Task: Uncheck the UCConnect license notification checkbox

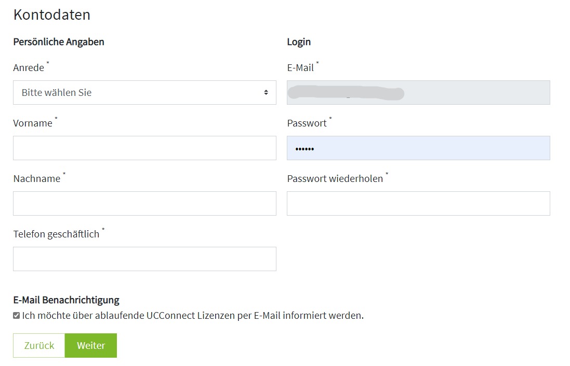Action: (x=17, y=315)
